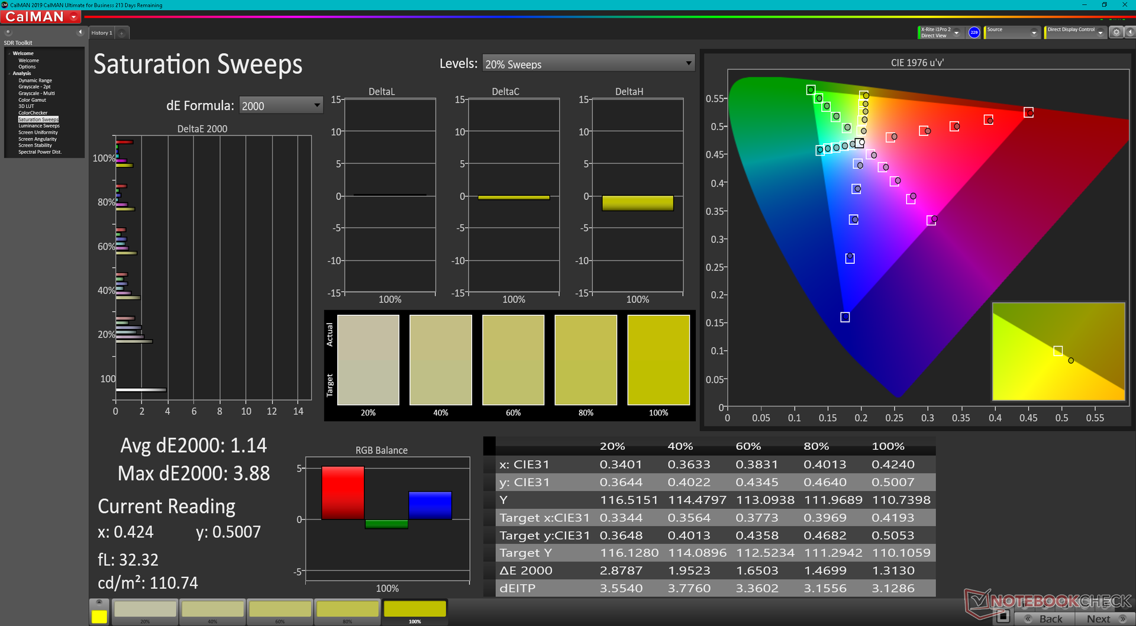Image resolution: width=1136 pixels, height=626 pixels.
Task: Go to the Next page
Action: (x=1105, y=619)
